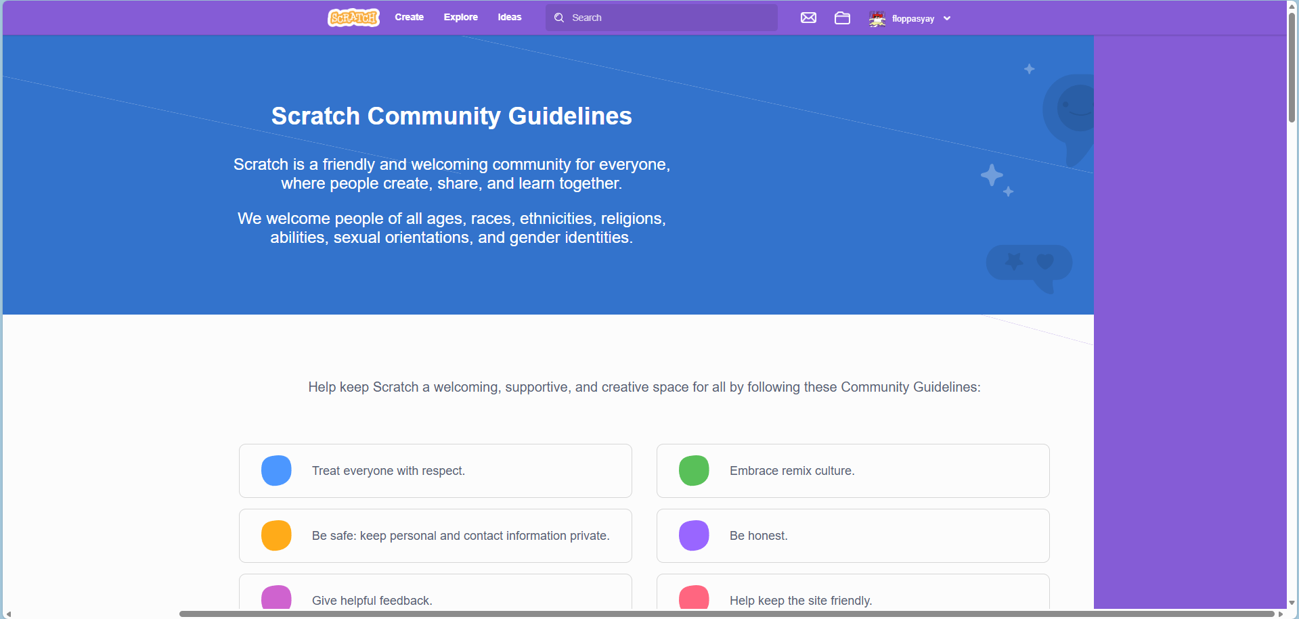Click the Scratch Community Guidelines heading
This screenshot has width=1299, height=619.
pos(452,116)
